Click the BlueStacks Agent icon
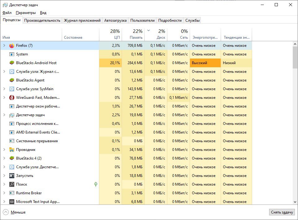 click(12, 80)
